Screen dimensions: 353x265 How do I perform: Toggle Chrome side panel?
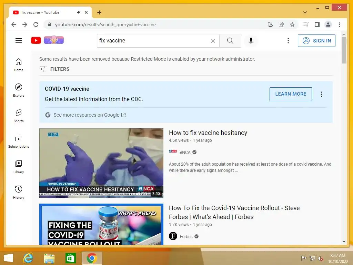coord(317,24)
